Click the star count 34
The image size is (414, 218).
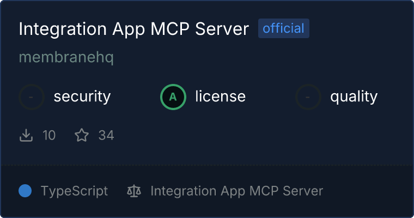click(106, 135)
